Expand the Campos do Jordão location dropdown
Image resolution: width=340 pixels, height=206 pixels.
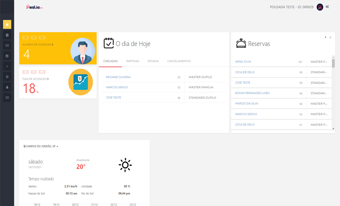pyautogui.click(x=41, y=146)
